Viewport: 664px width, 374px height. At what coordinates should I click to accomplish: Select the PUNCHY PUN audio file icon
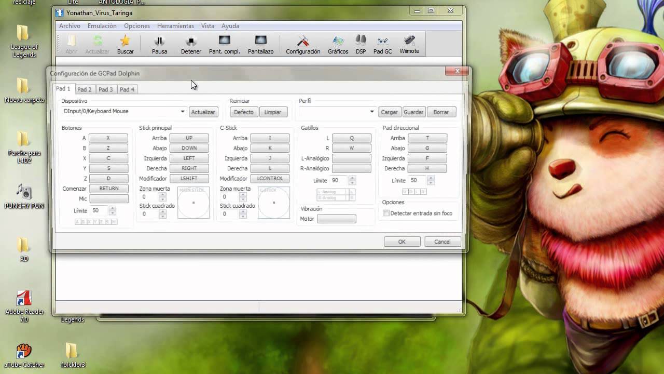tap(24, 196)
